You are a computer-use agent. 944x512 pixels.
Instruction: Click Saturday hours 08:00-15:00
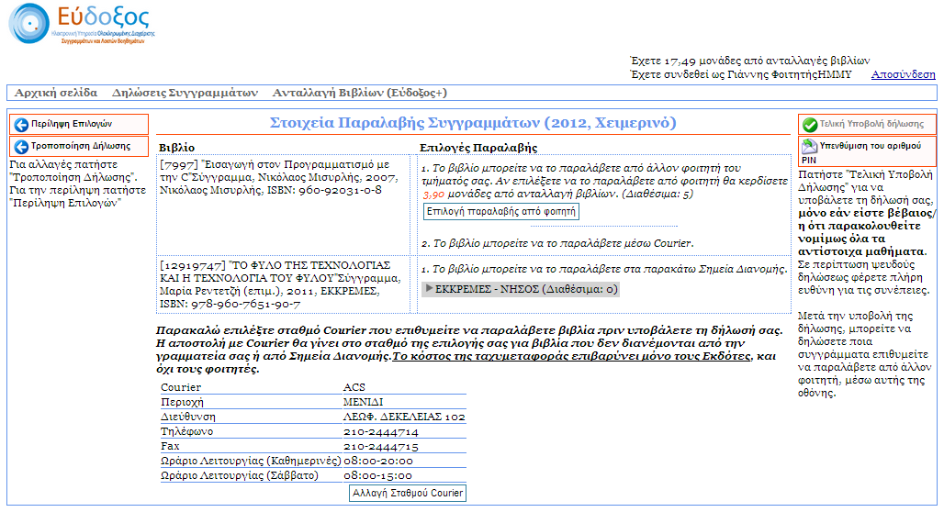378,476
